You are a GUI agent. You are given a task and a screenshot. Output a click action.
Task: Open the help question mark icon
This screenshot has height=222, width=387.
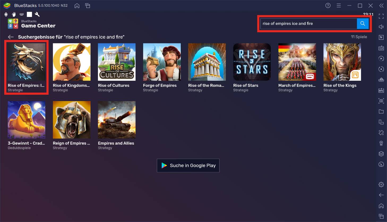pos(328,6)
